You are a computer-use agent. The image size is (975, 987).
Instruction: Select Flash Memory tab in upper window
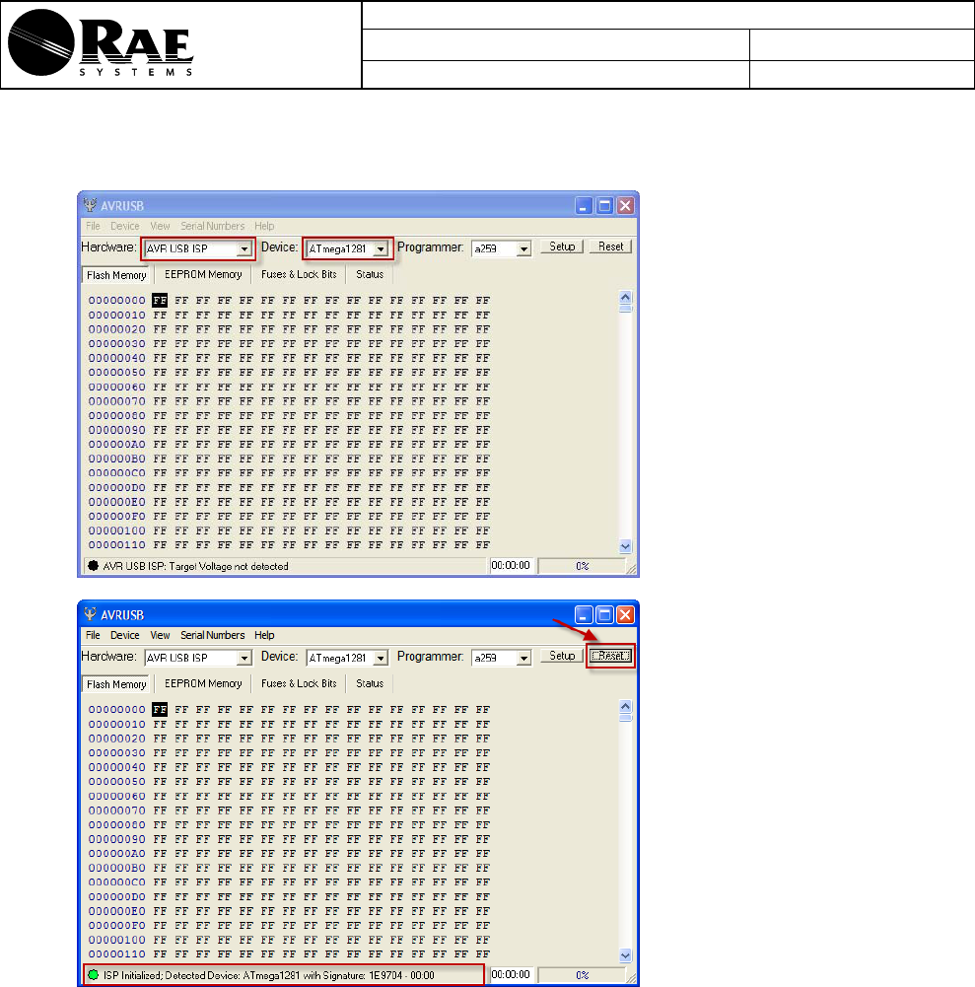coord(116,275)
